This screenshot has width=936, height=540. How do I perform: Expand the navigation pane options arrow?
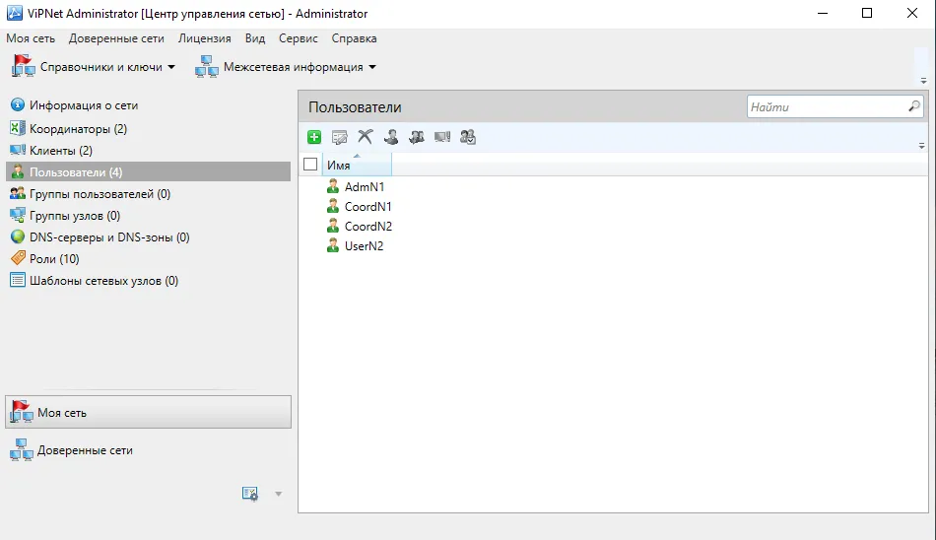coord(278,494)
